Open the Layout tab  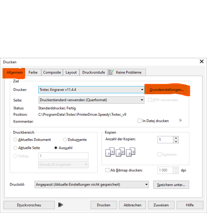71,72
